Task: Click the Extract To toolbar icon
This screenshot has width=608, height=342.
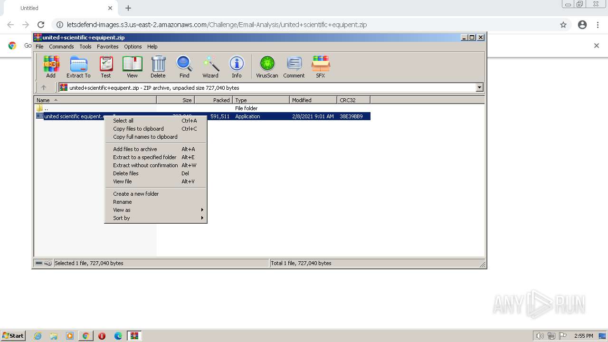Action: pyautogui.click(x=78, y=66)
